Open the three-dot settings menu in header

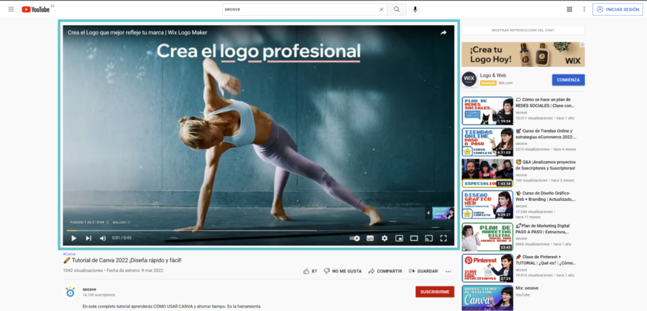point(584,9)
